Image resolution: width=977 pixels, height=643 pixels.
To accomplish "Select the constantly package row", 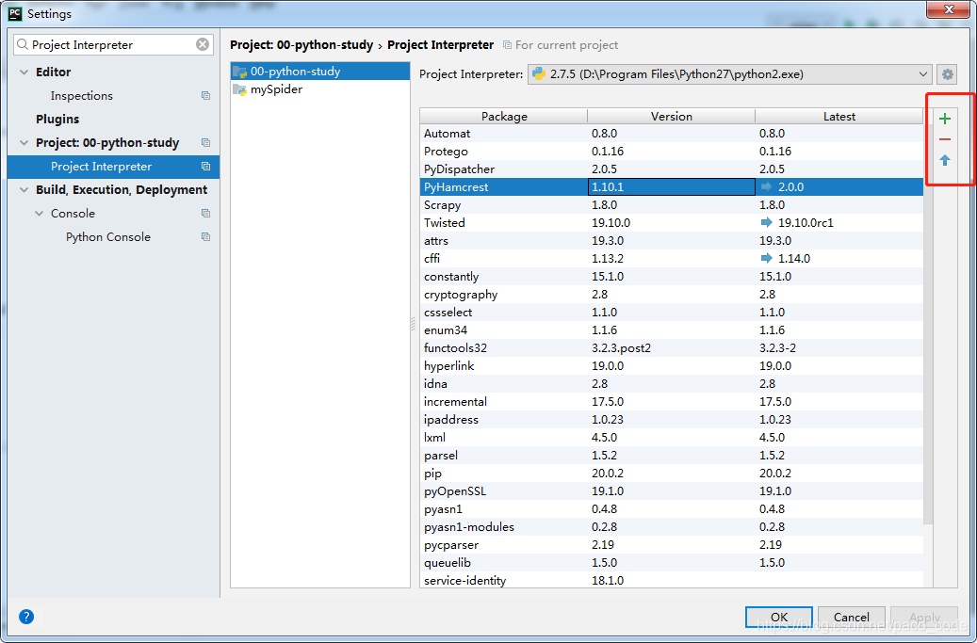I will click(671, 277).
